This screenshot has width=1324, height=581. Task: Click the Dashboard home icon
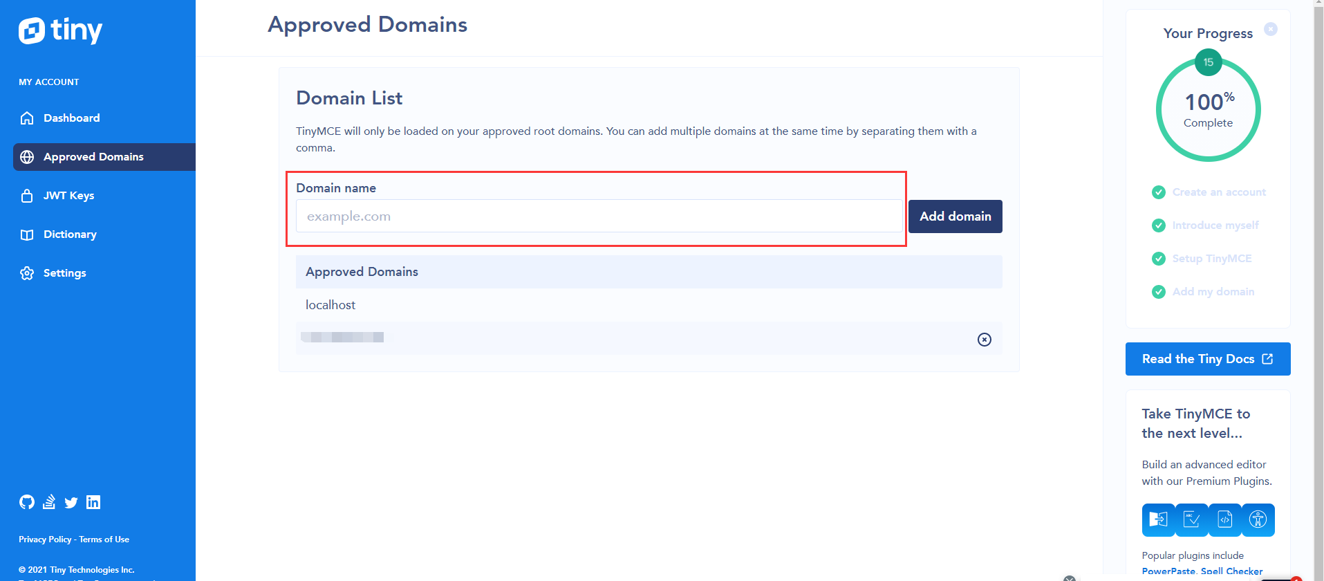click(27, 118)
